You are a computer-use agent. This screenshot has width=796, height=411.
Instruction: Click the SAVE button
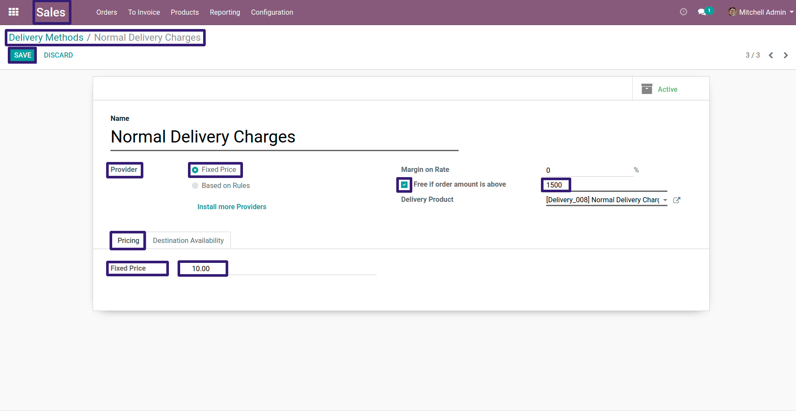click(23, 55)
